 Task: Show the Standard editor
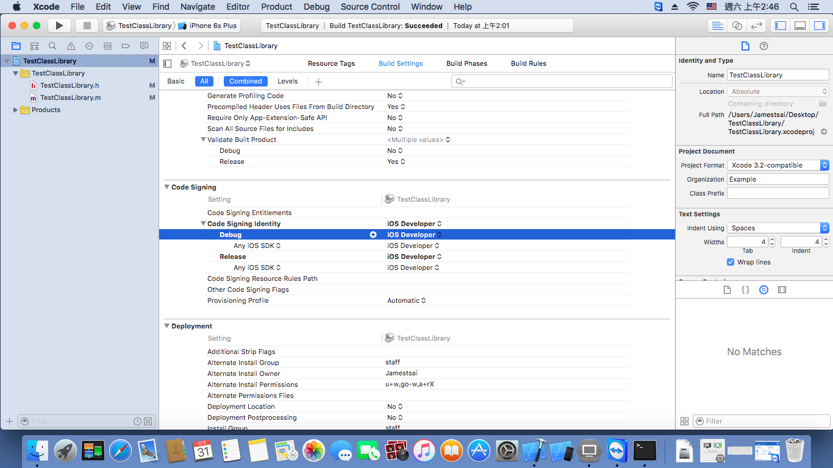coord(718,26)
